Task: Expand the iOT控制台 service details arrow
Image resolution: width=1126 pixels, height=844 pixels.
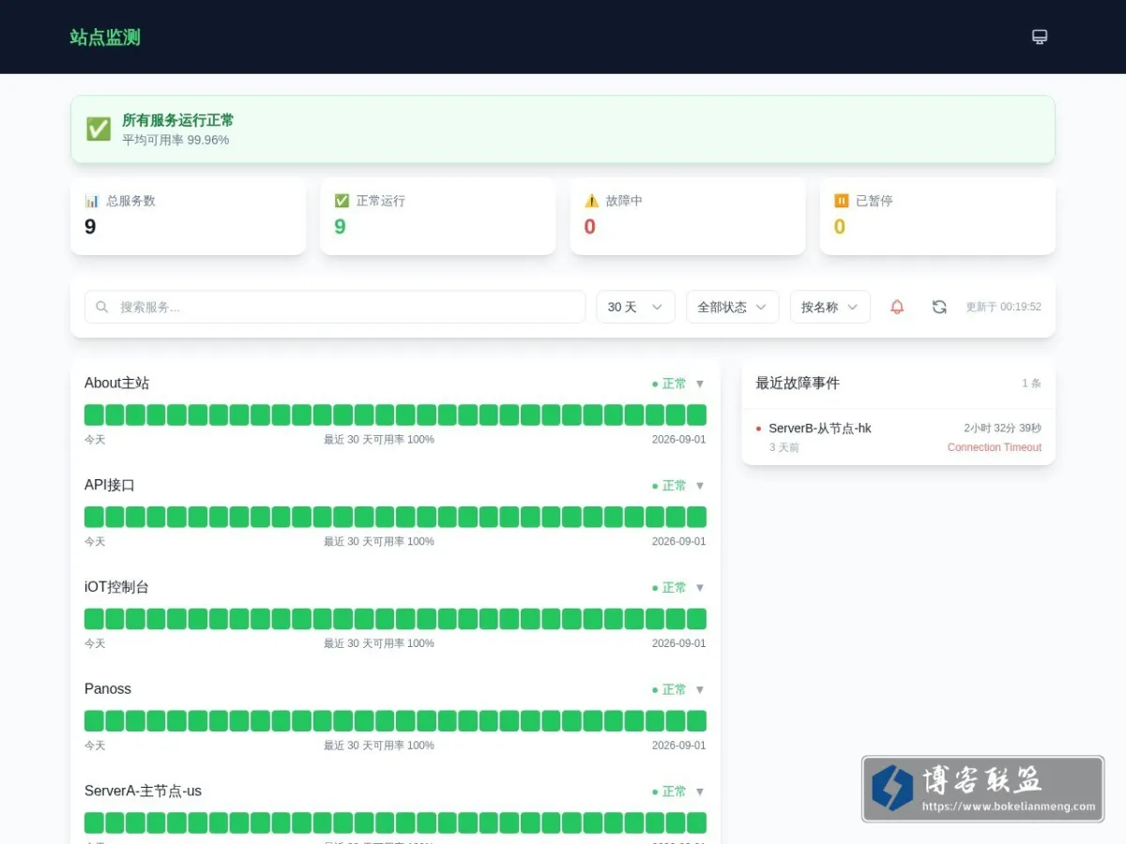Action: pos(699,588)
